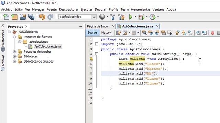Click the globe browser icon in toolbar

click(x=102, y=17)
